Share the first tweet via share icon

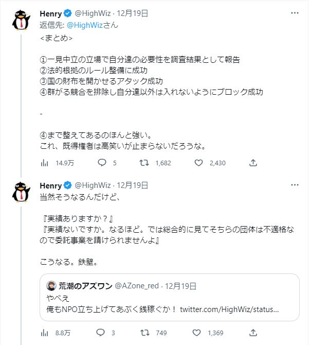(x=253, y=163)
